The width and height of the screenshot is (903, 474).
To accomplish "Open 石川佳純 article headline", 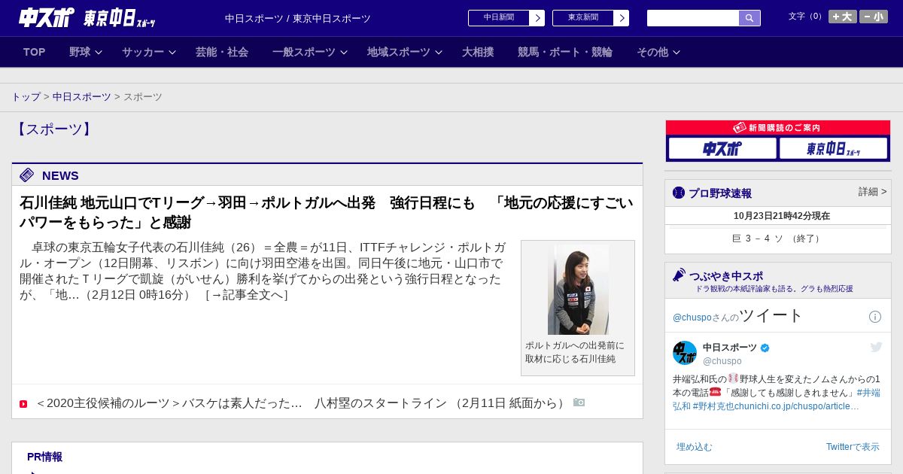I will 327,212.
